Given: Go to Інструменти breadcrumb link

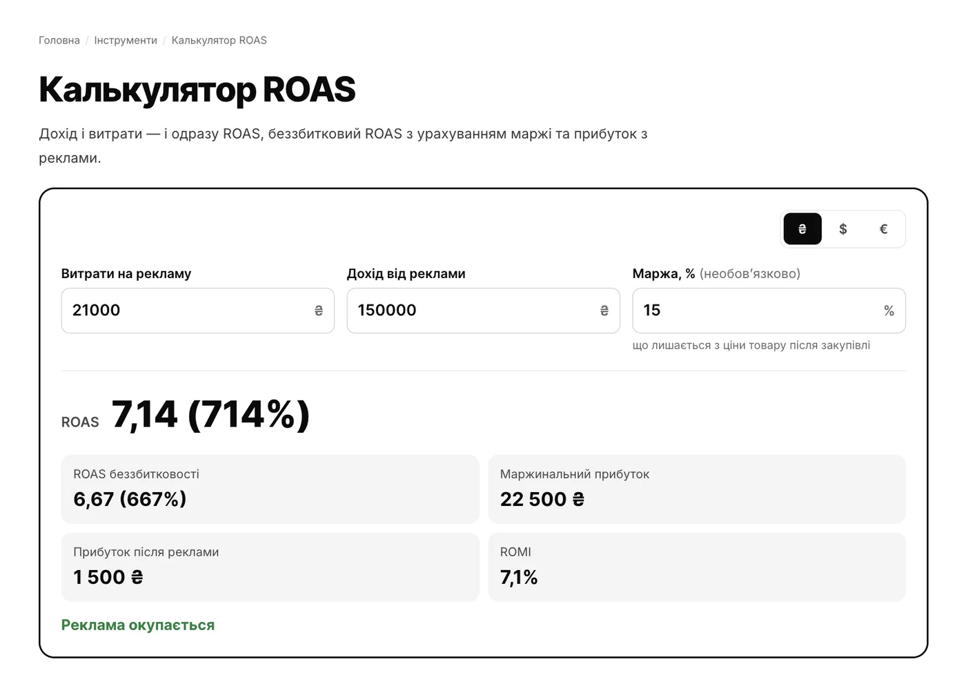Looking at the screenshot, I should pyautogui.click(x=126, y=41).
